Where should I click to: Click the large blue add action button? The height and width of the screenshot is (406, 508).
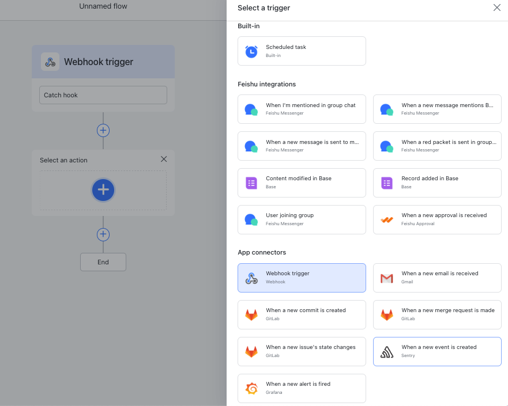click(x=103, y=189)
